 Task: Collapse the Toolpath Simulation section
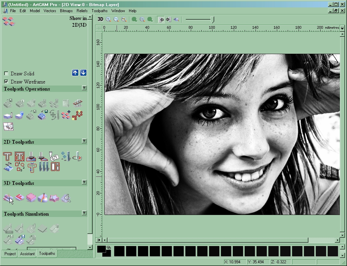point(84,213)
